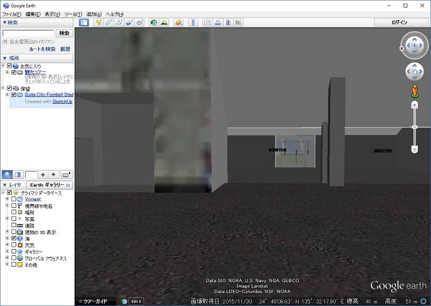Expand the Suita City Football Stadium item
This screenshot has height=306, width=431.
tap(7, 94)
